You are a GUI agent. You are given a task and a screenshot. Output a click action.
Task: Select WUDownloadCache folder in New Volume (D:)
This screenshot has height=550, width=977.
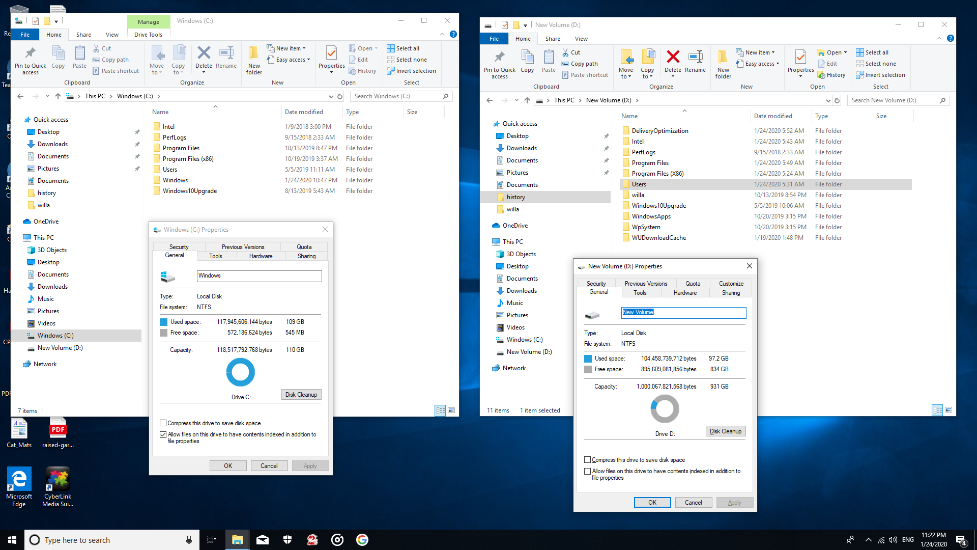point(658,238)
